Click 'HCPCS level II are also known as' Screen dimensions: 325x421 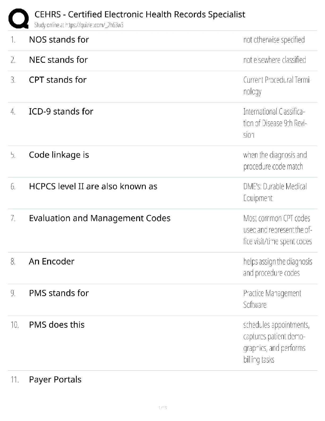tap(93, 187)
